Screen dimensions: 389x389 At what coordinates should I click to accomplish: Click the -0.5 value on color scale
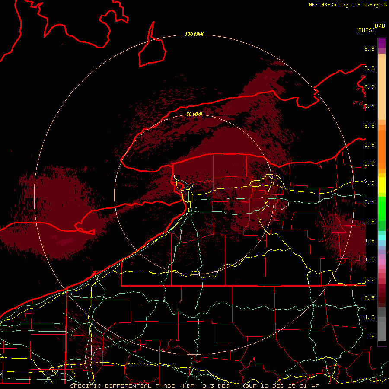pyautogui.click(x=368, y=298)
